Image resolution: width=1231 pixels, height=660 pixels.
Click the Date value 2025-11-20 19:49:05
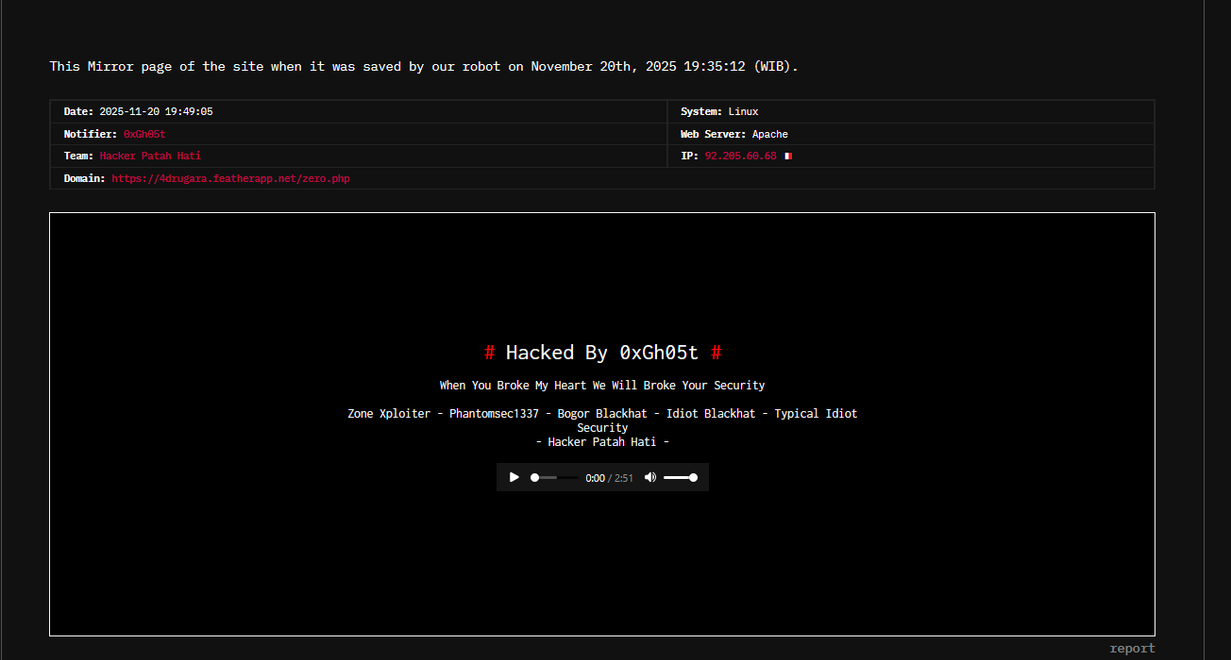click(156, 111)
